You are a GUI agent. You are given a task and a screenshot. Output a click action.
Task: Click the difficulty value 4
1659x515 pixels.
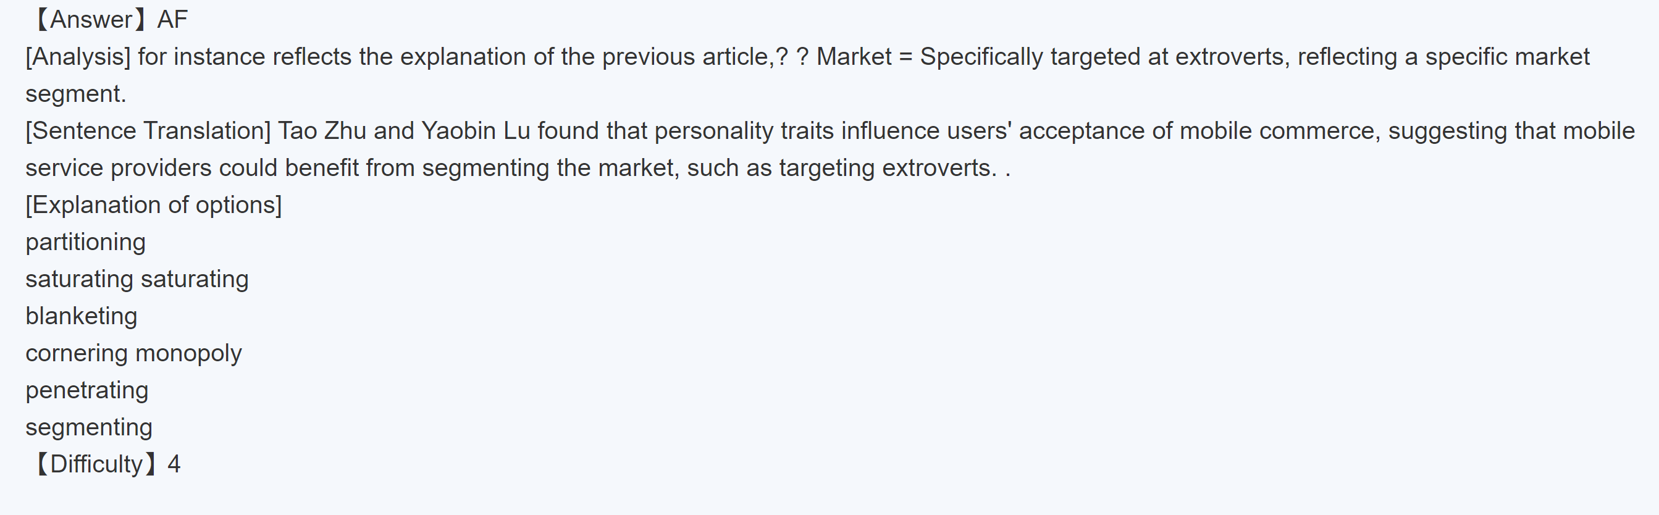pos(174,464)
